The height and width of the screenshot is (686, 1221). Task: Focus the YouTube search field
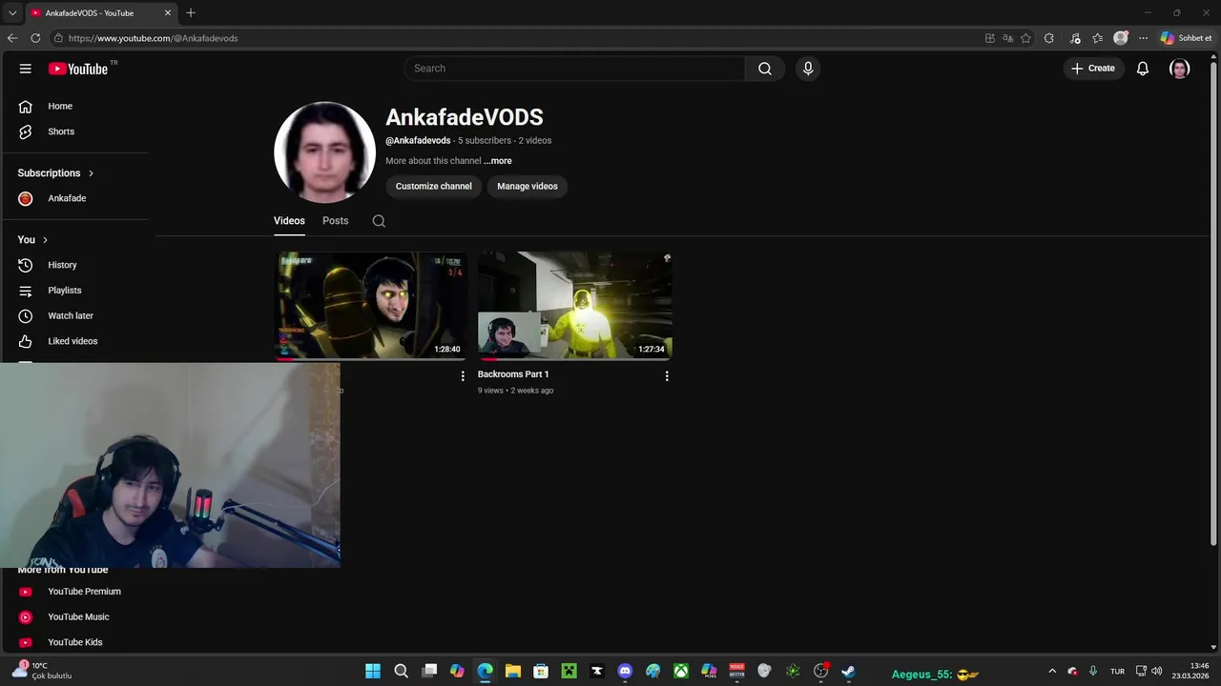click(x=575, y=69)
